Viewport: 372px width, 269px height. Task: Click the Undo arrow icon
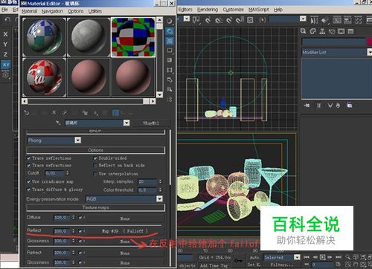[x=7, y=19]
